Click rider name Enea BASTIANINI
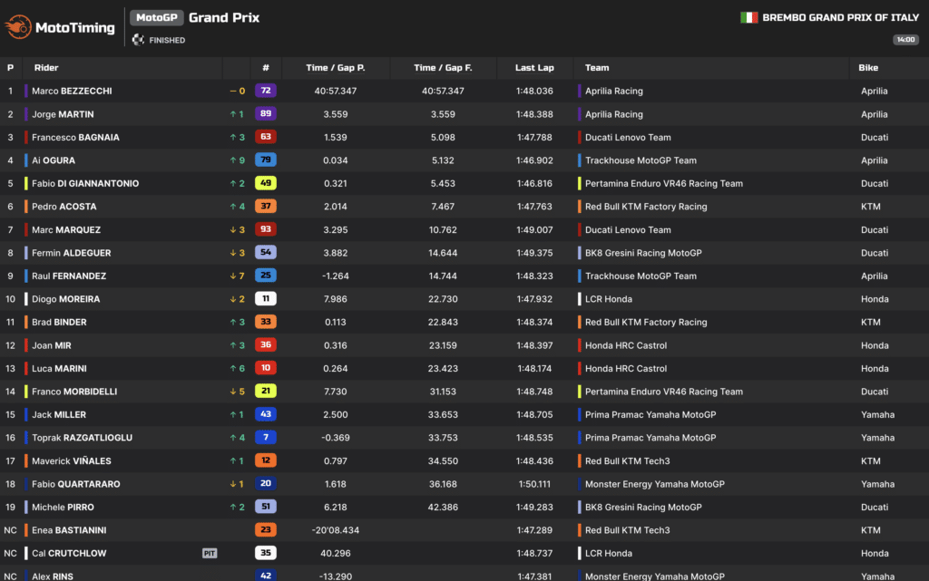Image resolution: width=929 pixels, height=581 pixels. [x=69, y=530]
